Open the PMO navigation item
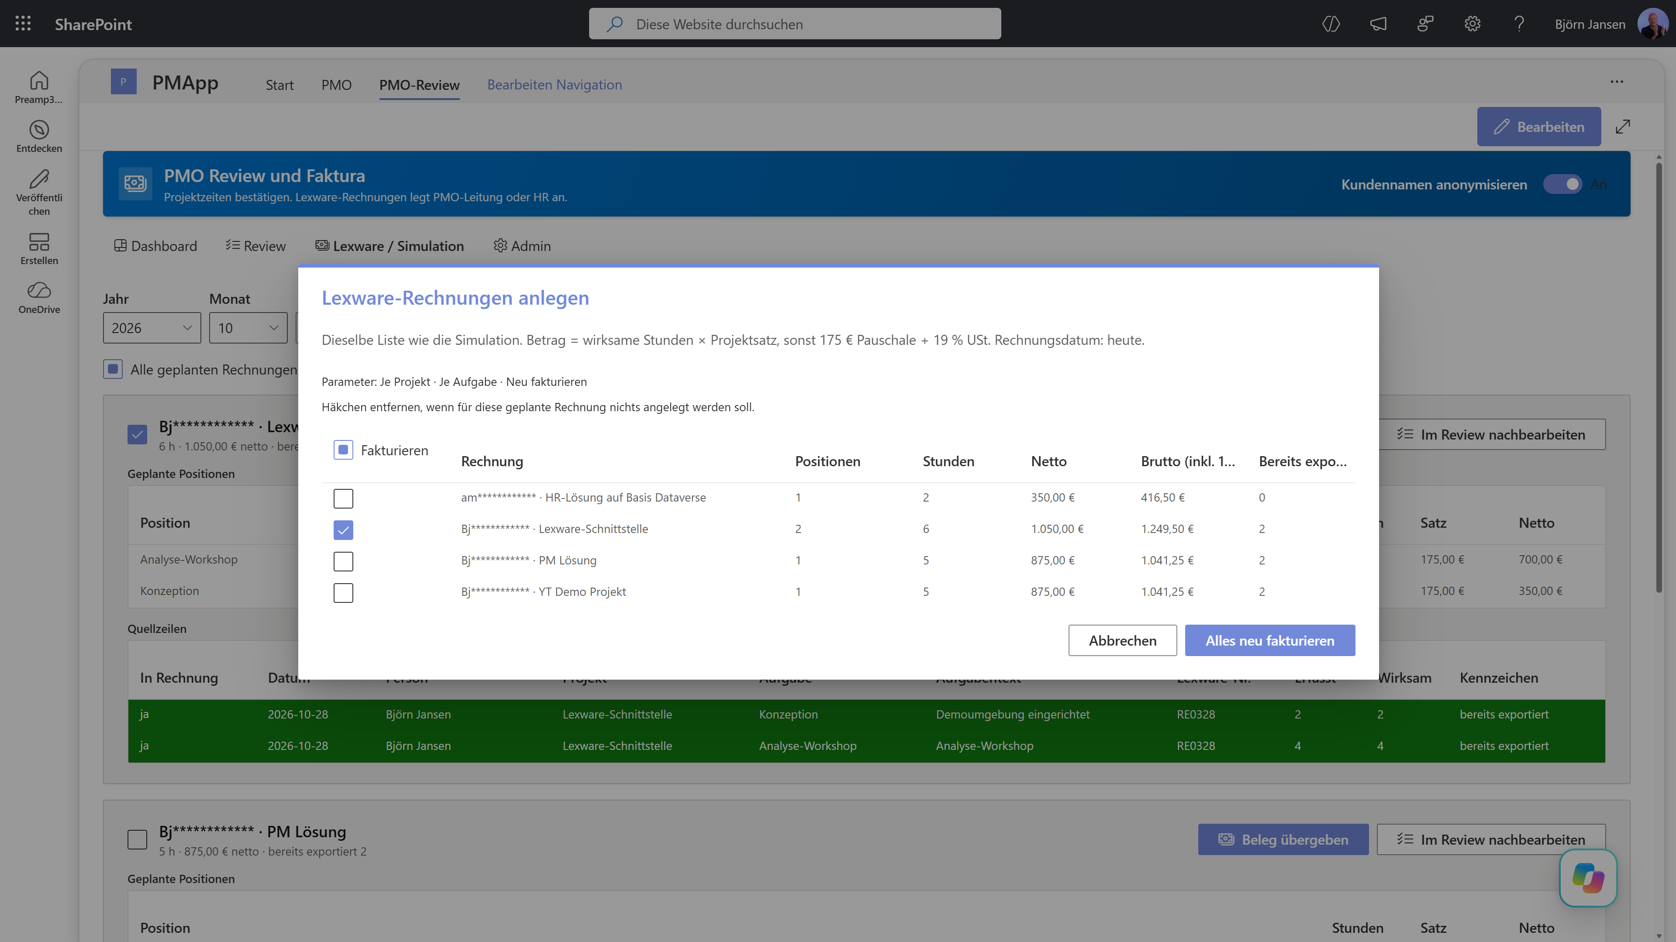 [x=336, y=85]
